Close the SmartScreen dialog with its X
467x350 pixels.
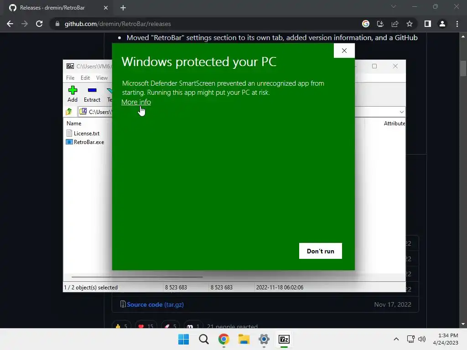point(344,51)
